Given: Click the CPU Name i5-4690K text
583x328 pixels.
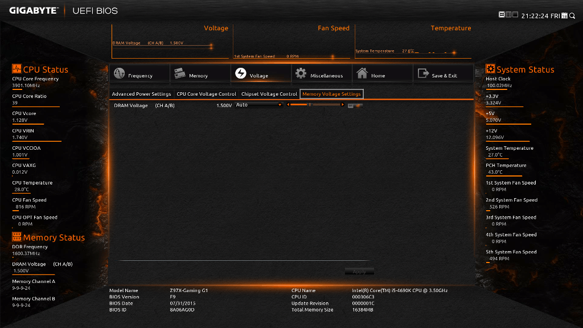Looking at the screenshot, I should tap(400, 290).
